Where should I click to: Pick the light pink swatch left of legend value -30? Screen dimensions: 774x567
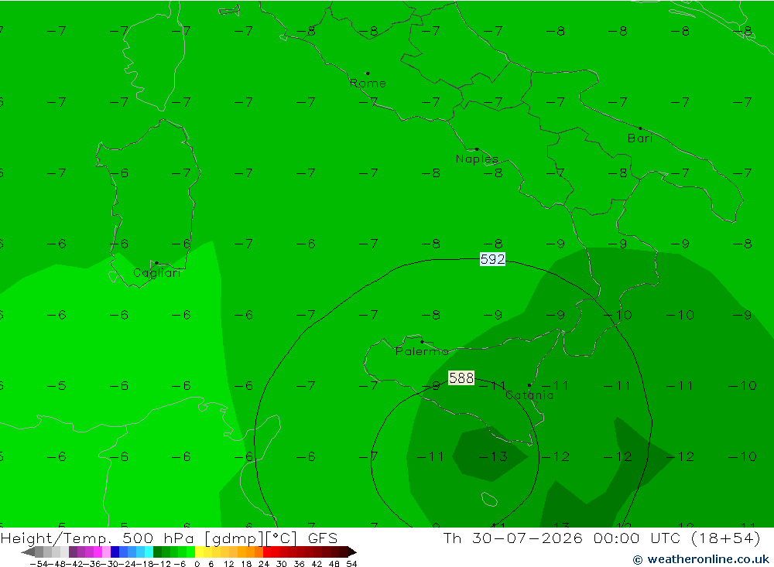click(107, 552)
